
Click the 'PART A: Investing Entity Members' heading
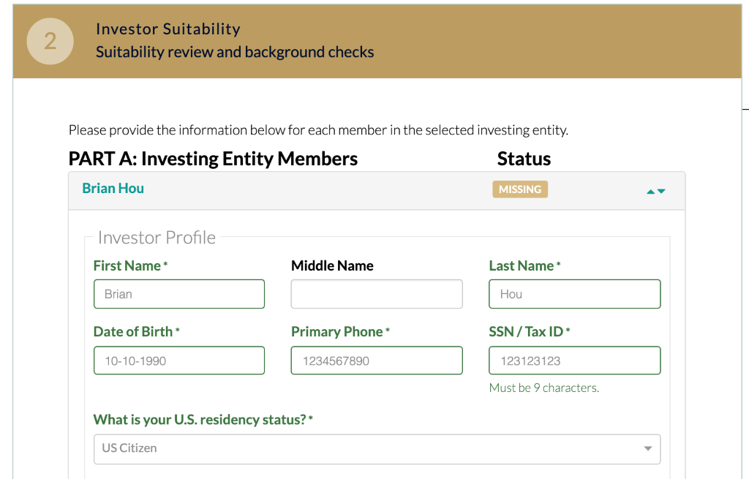213,159
